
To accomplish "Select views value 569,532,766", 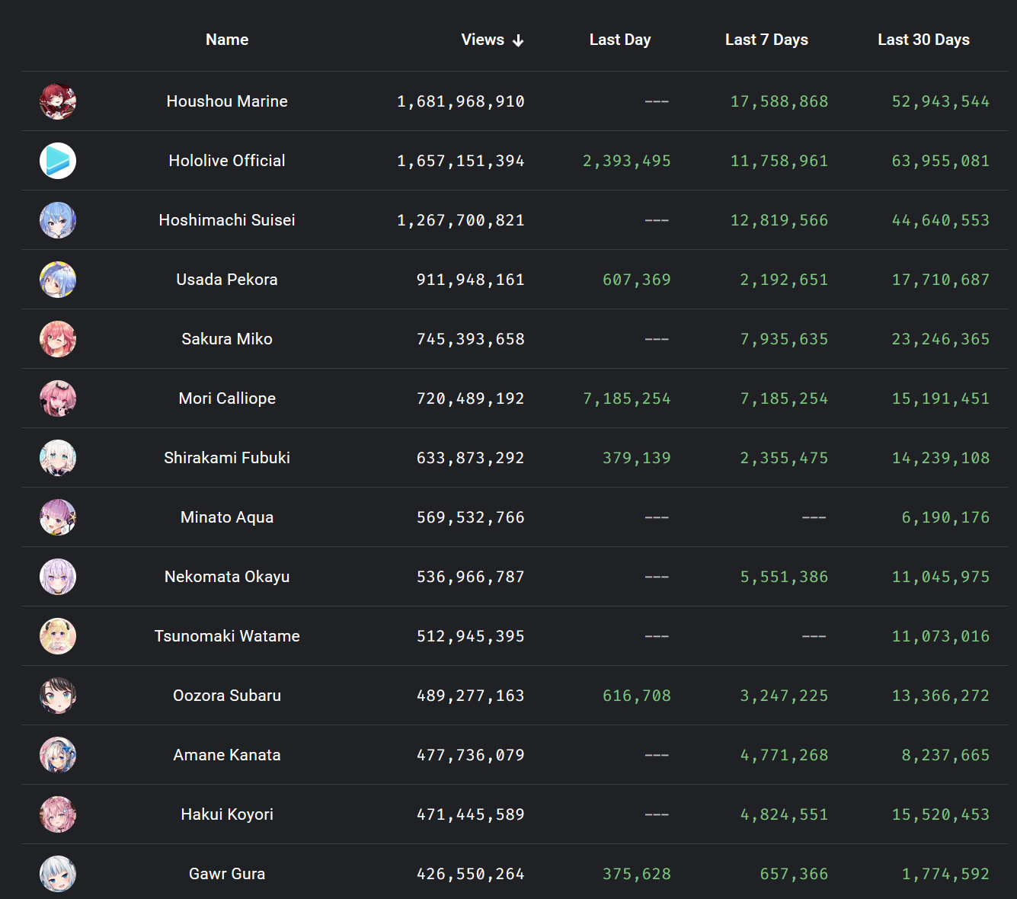I will (471, 517).
